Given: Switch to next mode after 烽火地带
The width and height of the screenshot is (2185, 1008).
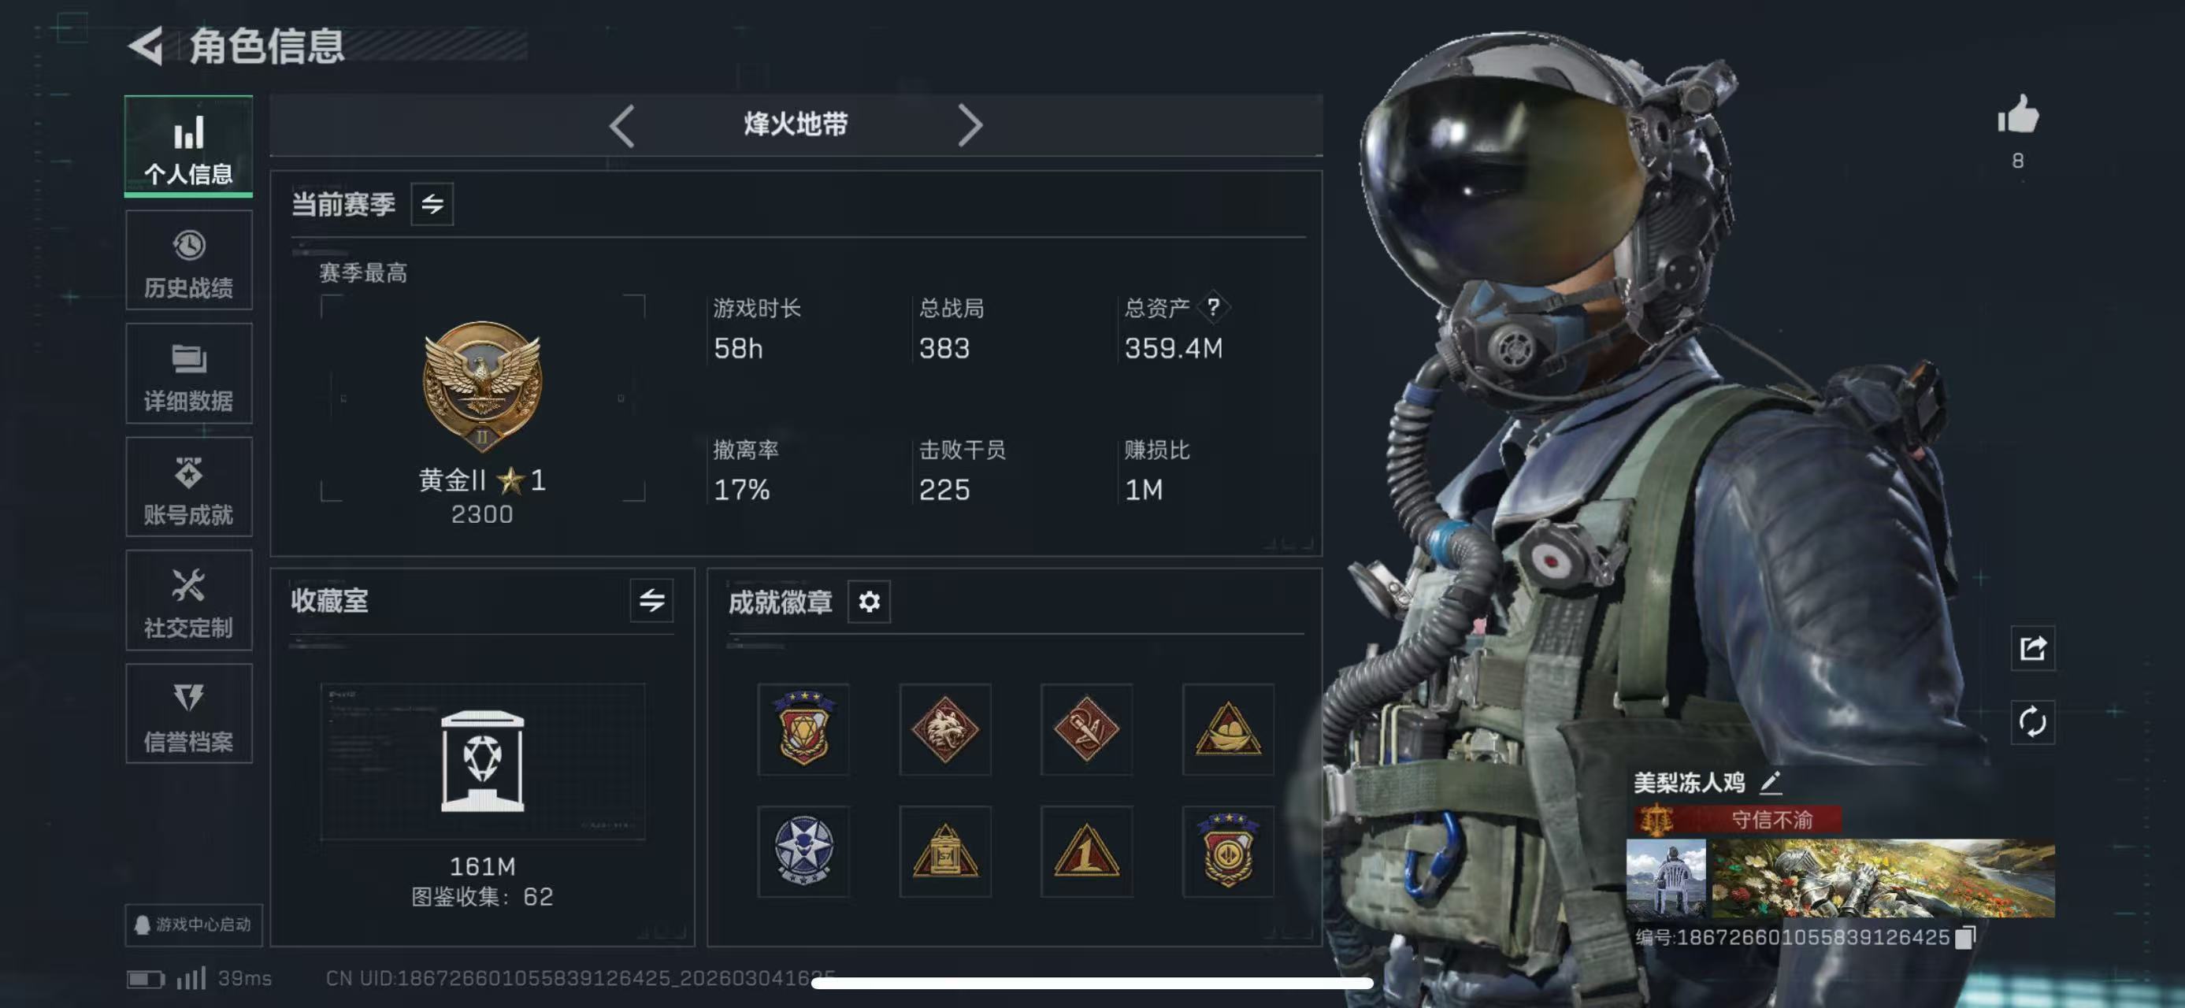Looking at the screenshot, I should click(x=970, y=125).
